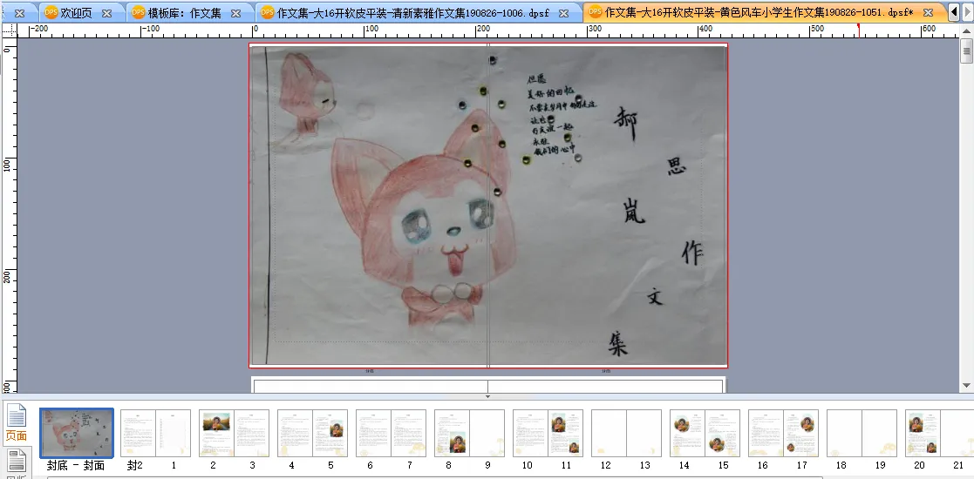
Task: Switch to the 模板库: 作文集 tab
Action: 184,13
